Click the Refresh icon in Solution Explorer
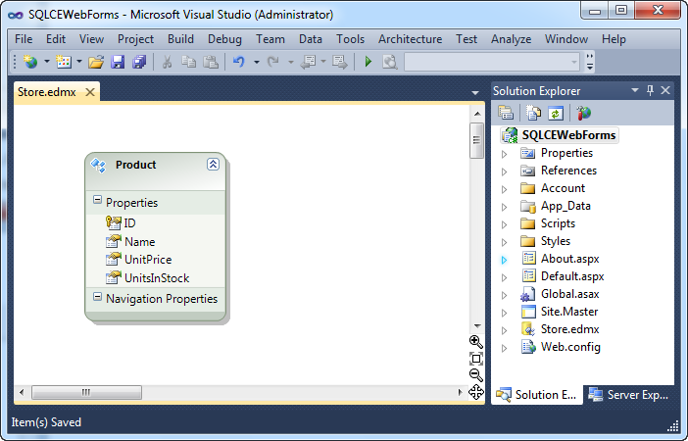The image size is (688, 441). coord(556,114)
